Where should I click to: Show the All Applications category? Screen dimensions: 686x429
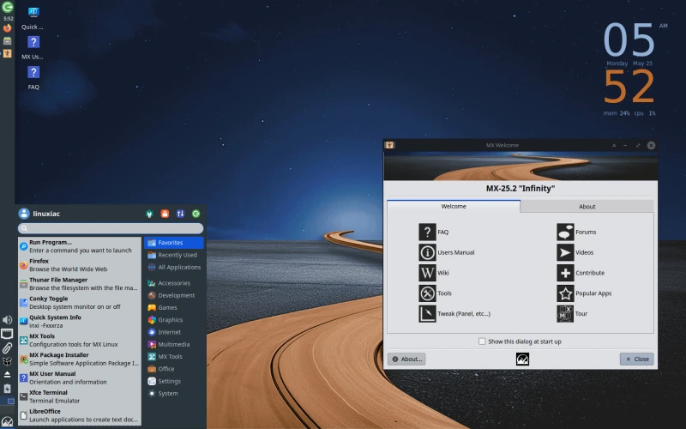pos(174,267)
